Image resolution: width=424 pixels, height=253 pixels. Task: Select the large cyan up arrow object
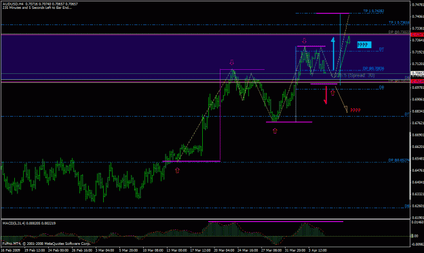(333, 54)
